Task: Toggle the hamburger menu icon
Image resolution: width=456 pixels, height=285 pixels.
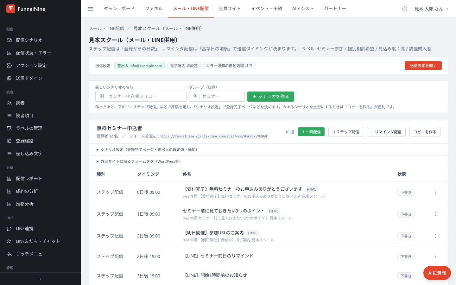Action: (x=91, y=9)
